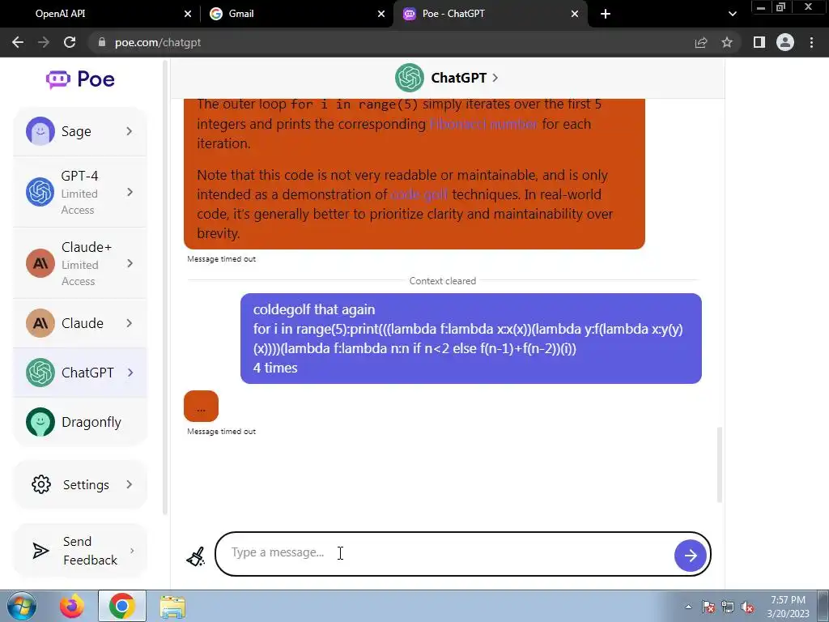The width and height of the screenshot is (829, 622).
Task: Click ChatGPT avatar in chat header
Action: [409, 78]
